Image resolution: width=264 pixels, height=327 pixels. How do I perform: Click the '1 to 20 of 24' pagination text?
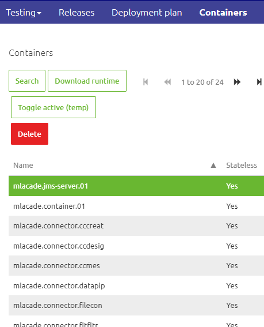pos(202,82)
